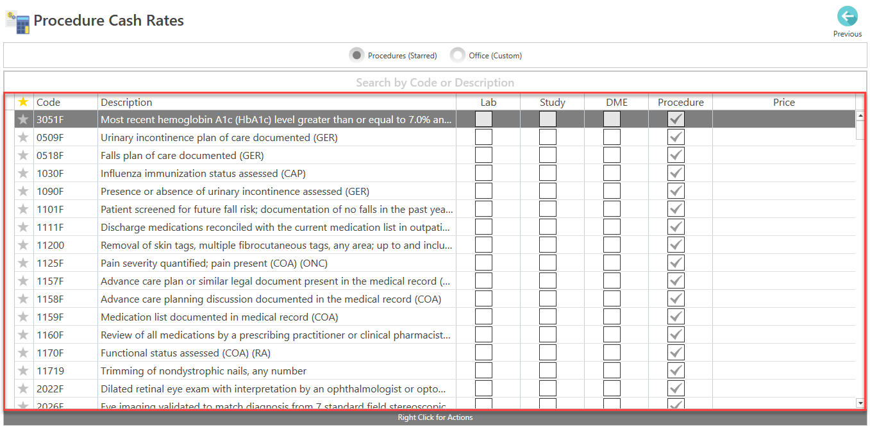Uncheck the Procedure box for 1090F
This screenshot has width=870, height=427.
click(x=676, y=191)
